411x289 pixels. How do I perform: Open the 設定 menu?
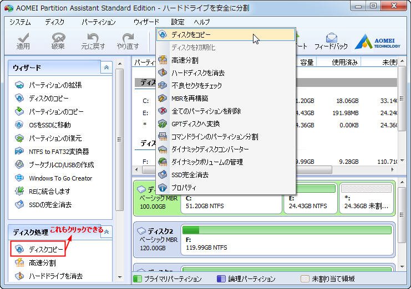click(177, 22)
